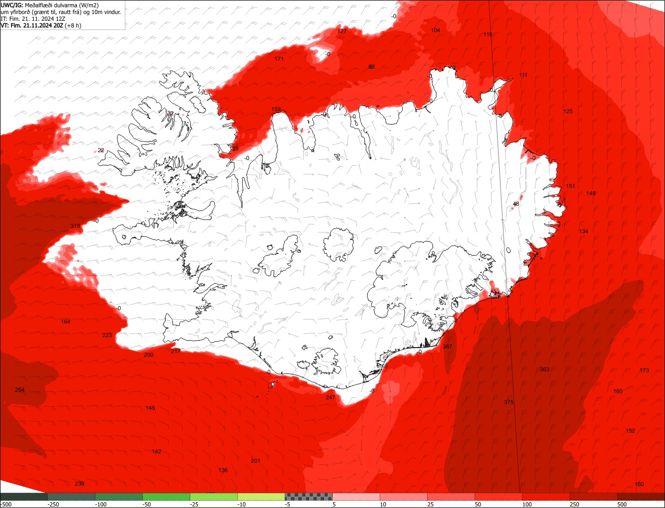Screen dimensions: 665x508
Task: Select the flux value 125 east of Iceland
Action: (568, 111)
